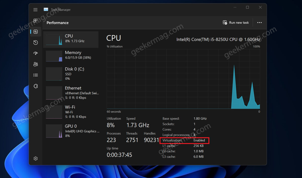Open Task Manager settings via gear icon
Viewport: 302px width, 178px height.
35,158
